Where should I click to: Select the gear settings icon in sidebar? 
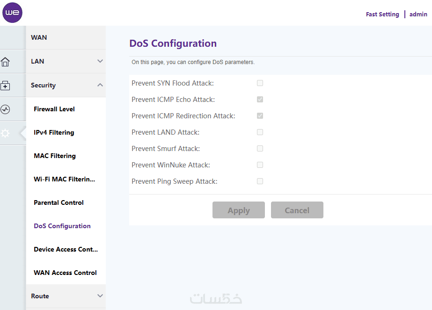(x=6, y=133)
